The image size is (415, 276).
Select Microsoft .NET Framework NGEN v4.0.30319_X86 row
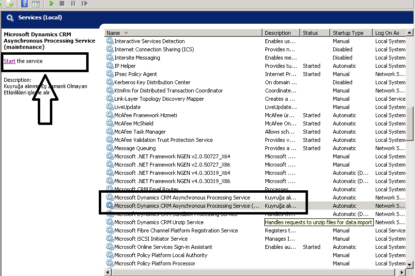click(255, 181)
